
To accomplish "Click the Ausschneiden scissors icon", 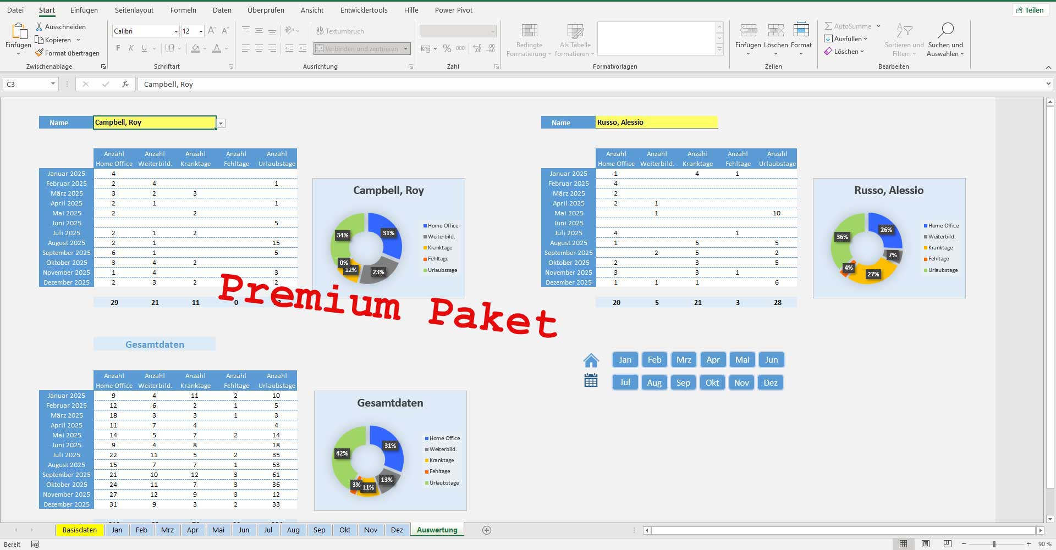I will (39, 26).
